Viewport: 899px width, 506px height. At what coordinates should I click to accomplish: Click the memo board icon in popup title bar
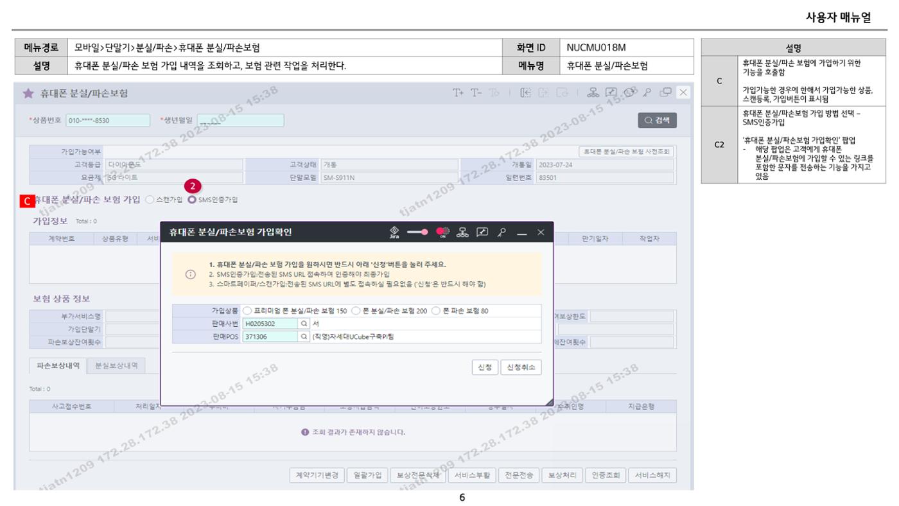(x=482, y=232)
